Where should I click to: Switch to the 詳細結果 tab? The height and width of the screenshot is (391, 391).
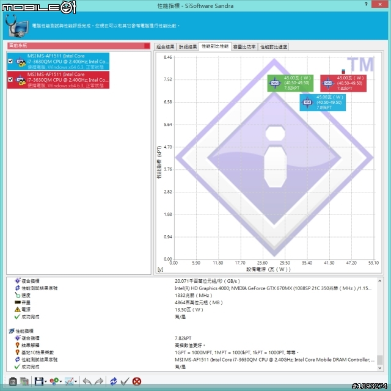(188, 46)
